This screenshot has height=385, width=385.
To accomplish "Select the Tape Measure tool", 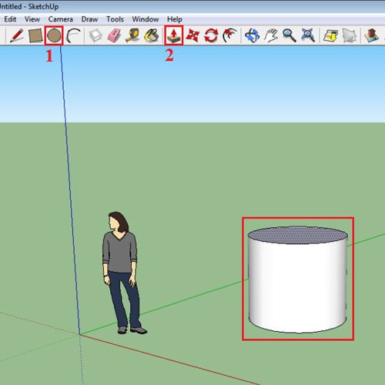I will click(132, 35).
